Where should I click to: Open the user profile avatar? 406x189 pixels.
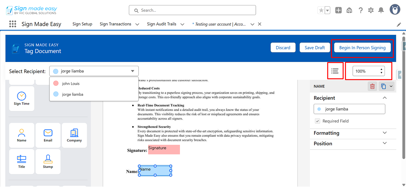coord(395,10)
